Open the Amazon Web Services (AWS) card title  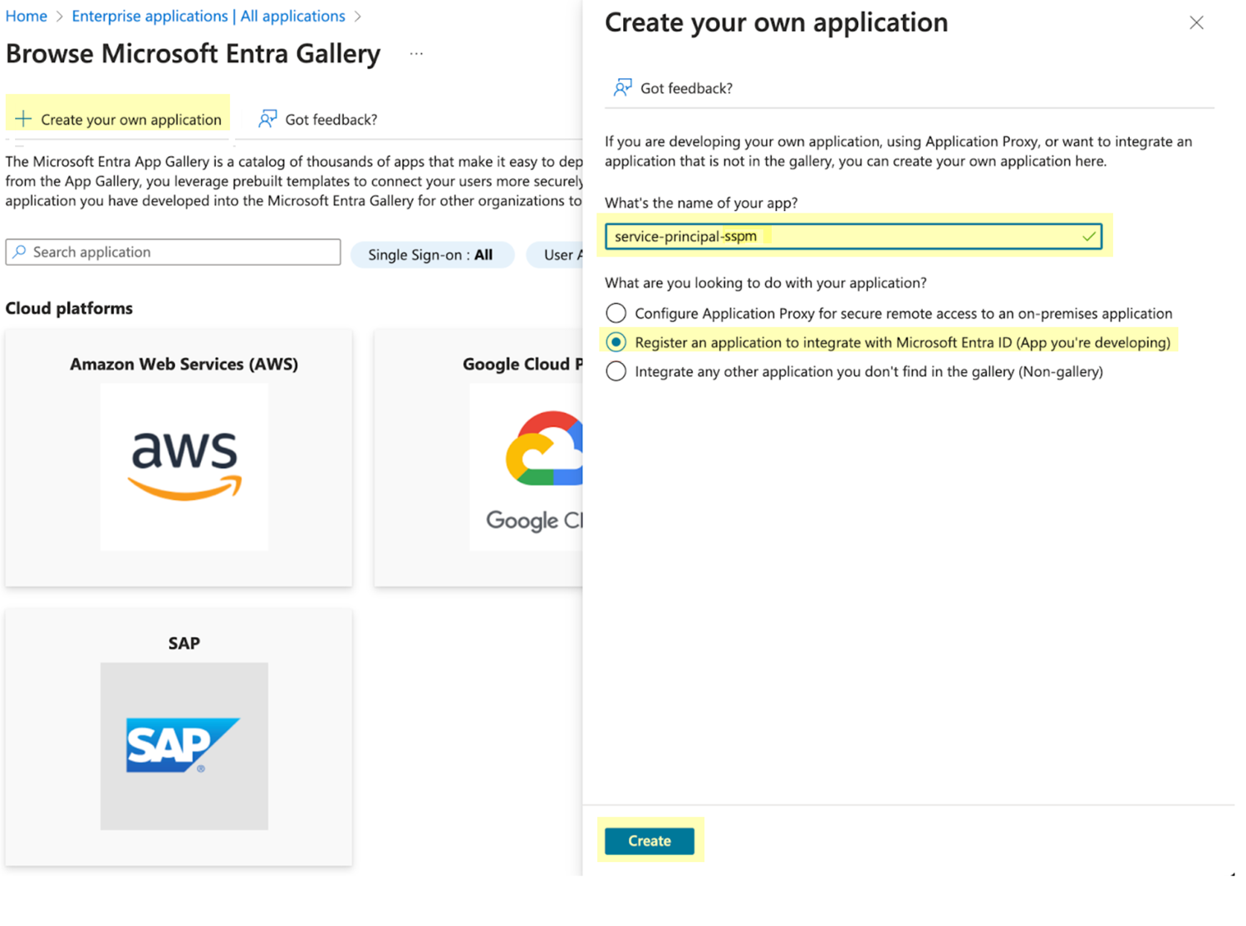(x=184, y=364)
